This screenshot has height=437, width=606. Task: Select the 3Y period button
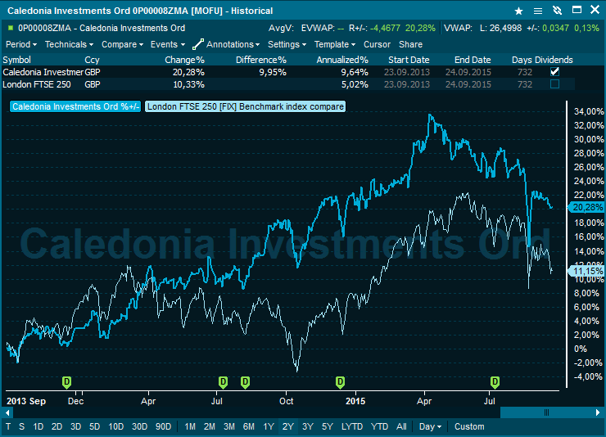[308, 426]
